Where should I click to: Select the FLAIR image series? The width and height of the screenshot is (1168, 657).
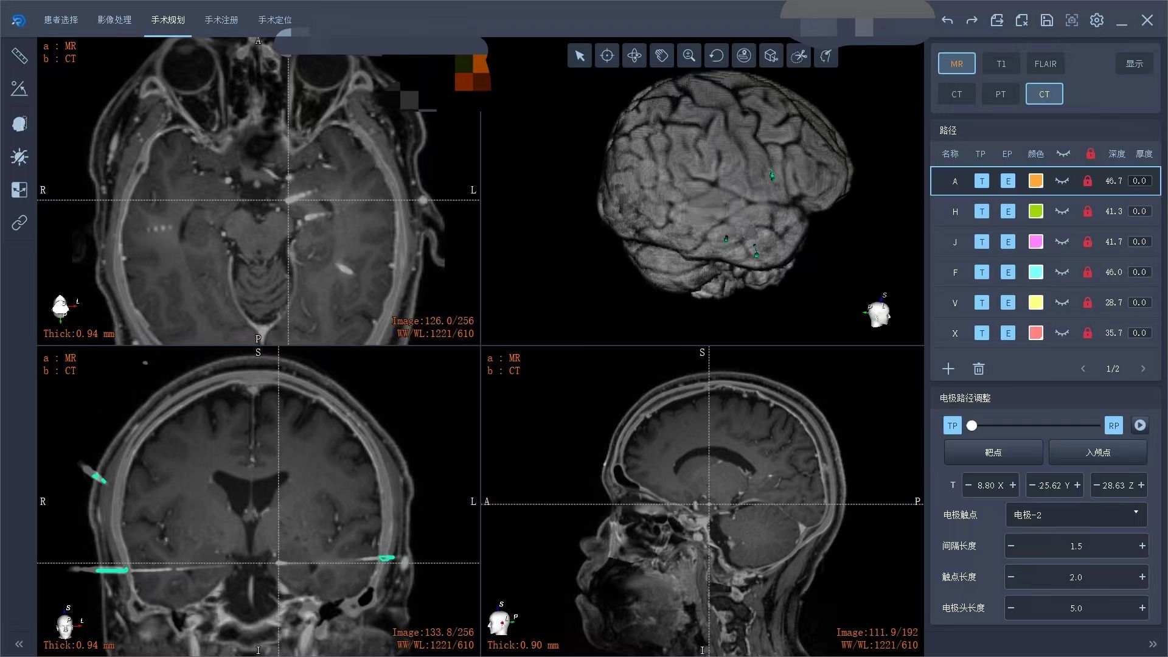click(1046, 64)
